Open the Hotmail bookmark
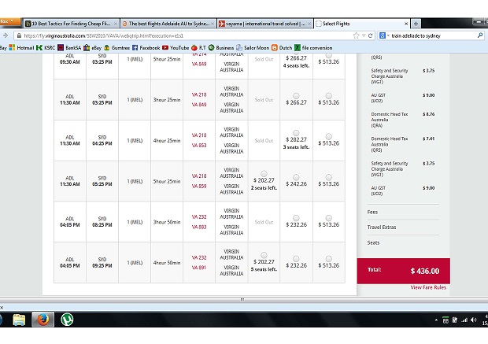488x344 pixels. pyautogui.click(x=21, y=48)
